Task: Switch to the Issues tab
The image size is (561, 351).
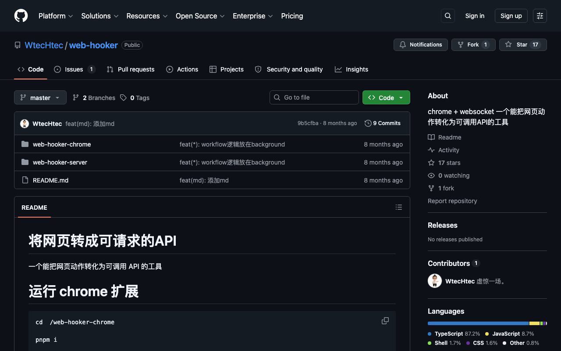Action: [75, 69]
